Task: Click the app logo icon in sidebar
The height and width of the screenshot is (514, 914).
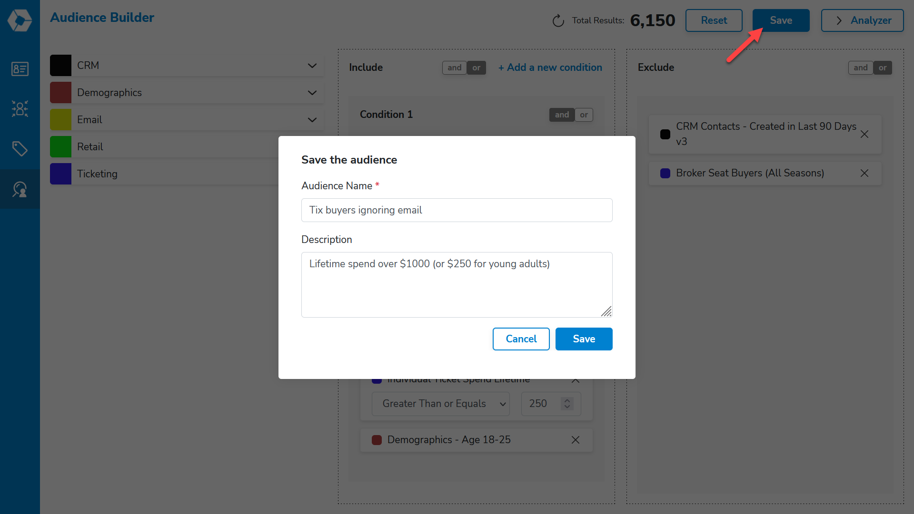Action: tap(20, 20)
